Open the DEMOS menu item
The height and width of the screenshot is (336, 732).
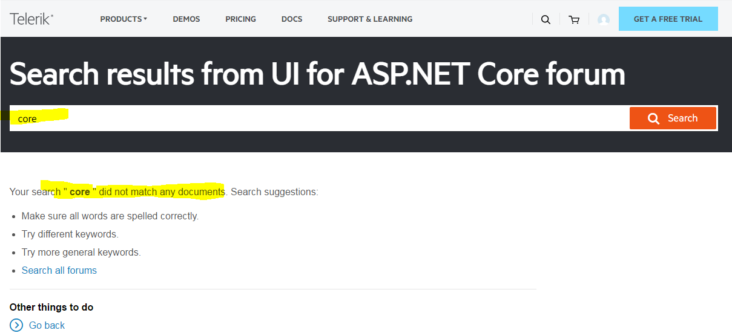pos(186,19)
